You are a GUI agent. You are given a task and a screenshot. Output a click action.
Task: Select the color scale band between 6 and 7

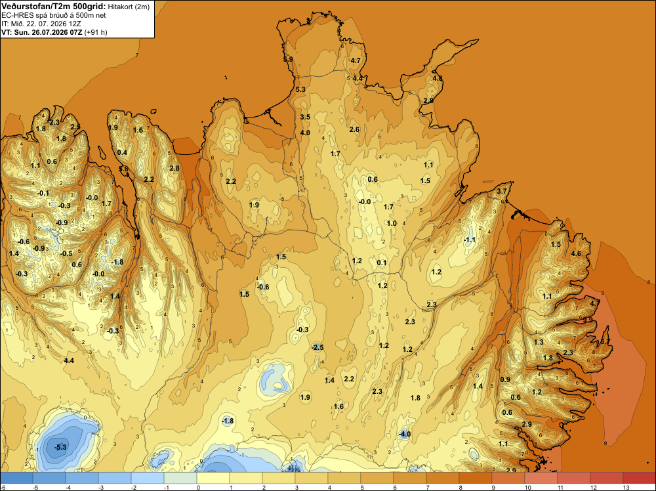(410, 478)
